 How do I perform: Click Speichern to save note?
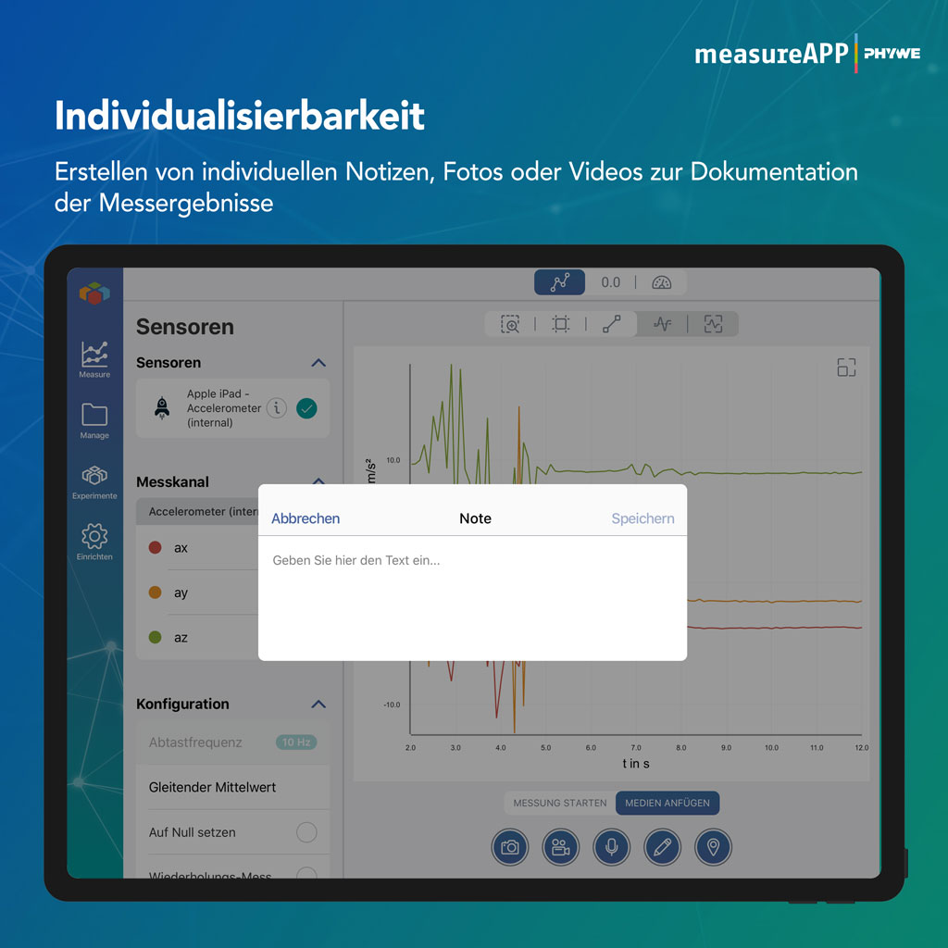(642, 518)
